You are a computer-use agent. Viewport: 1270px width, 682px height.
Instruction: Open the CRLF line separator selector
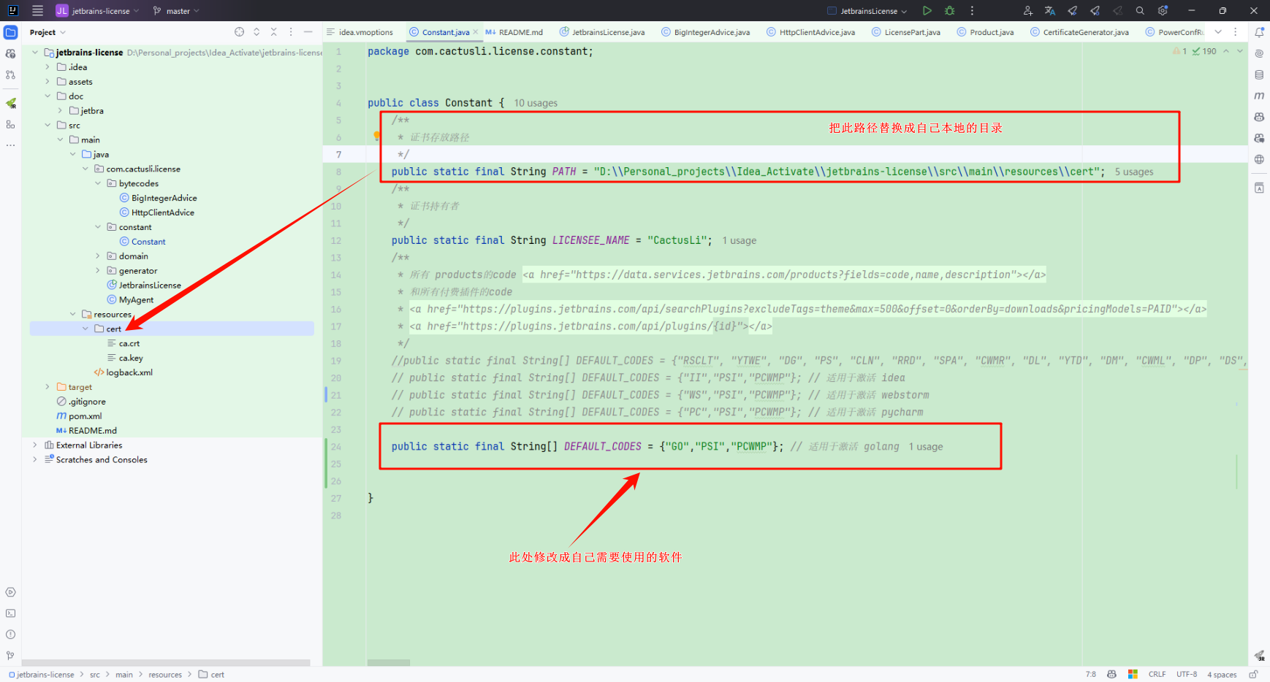click(x=1157, y=674)
